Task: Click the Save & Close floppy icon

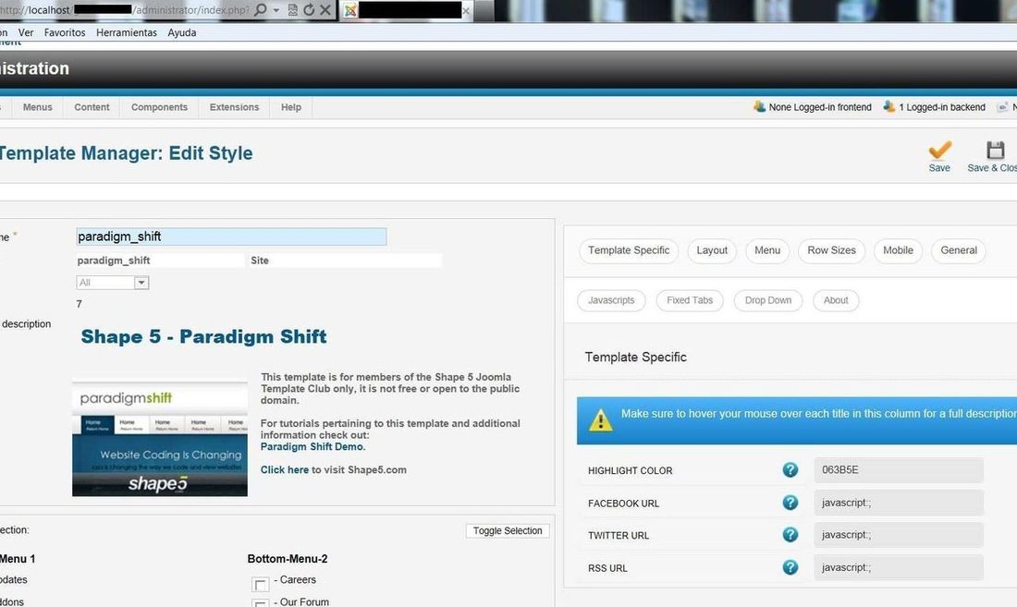Action: tap(996, 150)
